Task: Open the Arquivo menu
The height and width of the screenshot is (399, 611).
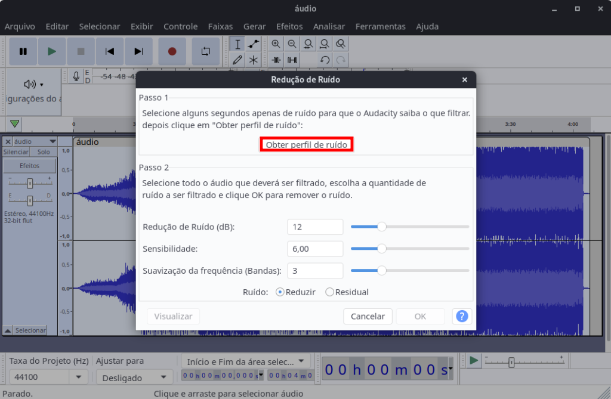Action: pyautogui.click(x=20, y=26)
